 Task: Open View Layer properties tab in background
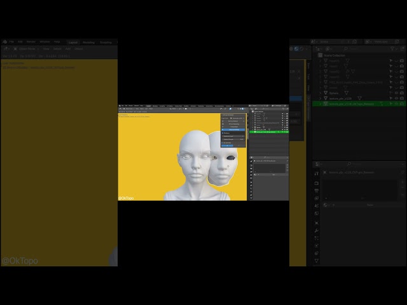pos(317,198)
